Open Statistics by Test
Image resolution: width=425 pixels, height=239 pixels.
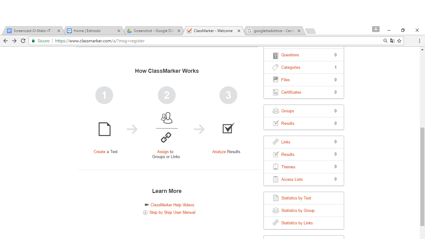pos(296,198)
